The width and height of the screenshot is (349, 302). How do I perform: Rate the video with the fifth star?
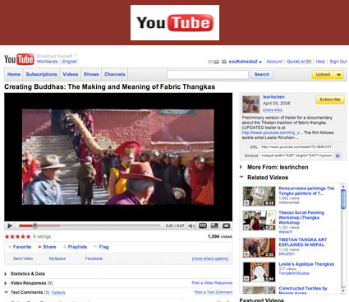click(x=28, y=236)
